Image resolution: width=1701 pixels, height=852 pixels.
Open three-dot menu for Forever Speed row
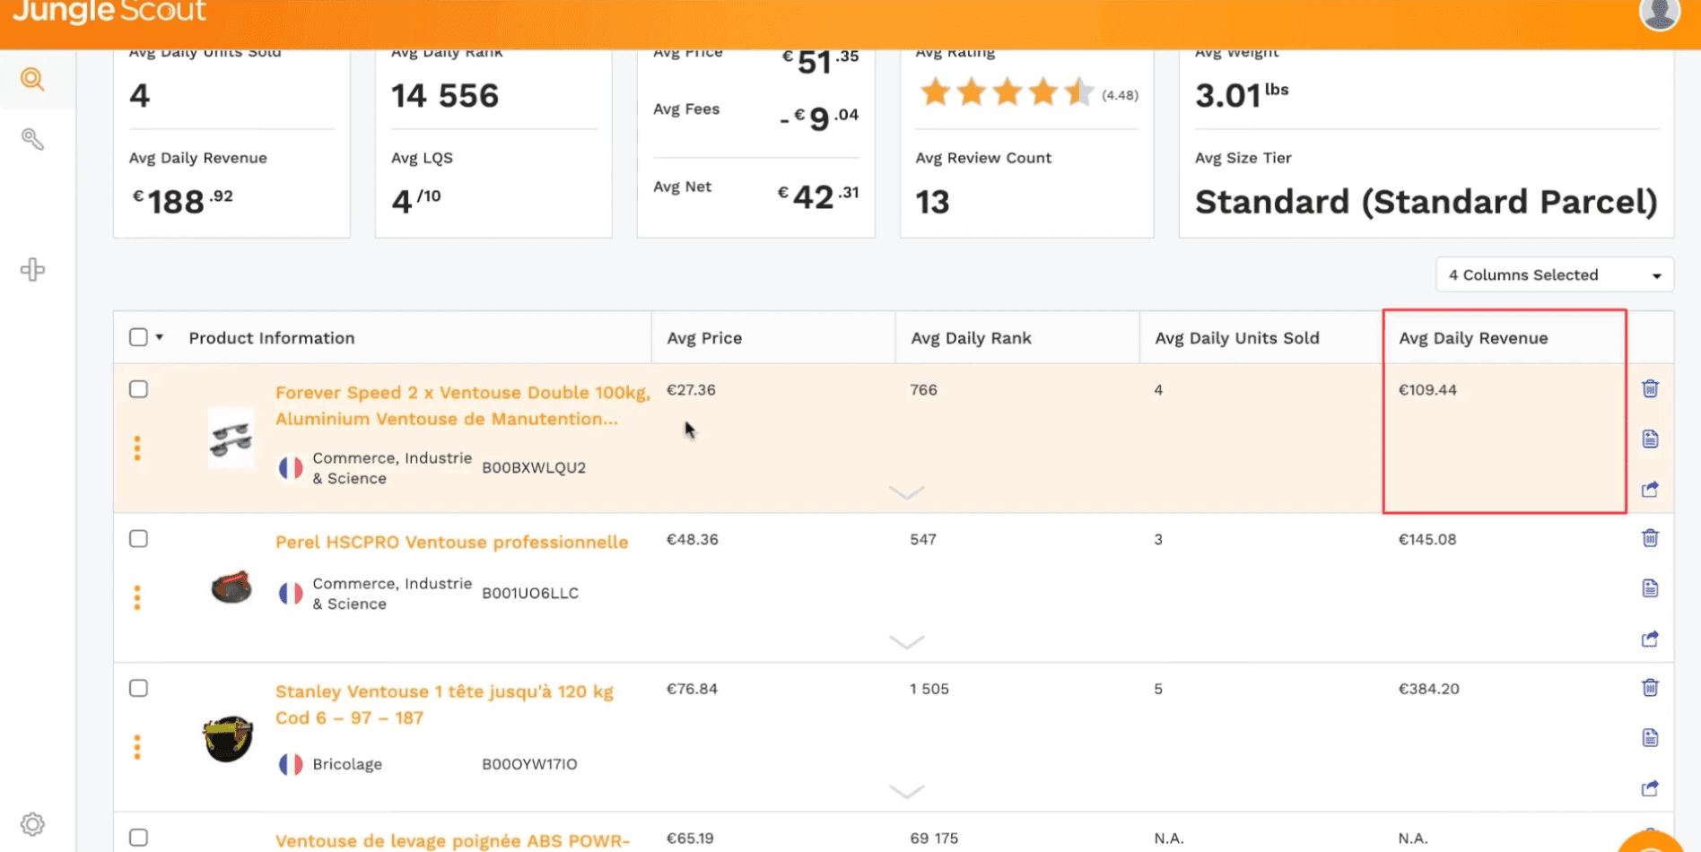(137, 448)
